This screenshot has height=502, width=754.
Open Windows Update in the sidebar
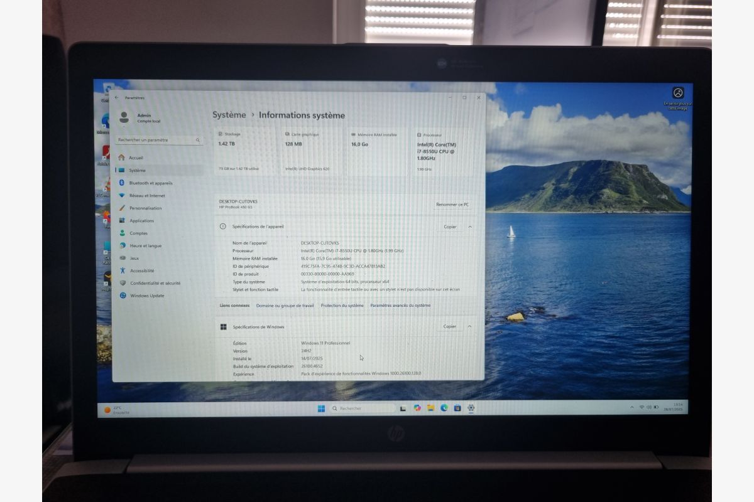(160, 296)
